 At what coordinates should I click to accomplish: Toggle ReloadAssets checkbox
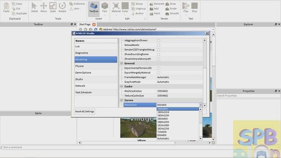(x=159, y=45)
